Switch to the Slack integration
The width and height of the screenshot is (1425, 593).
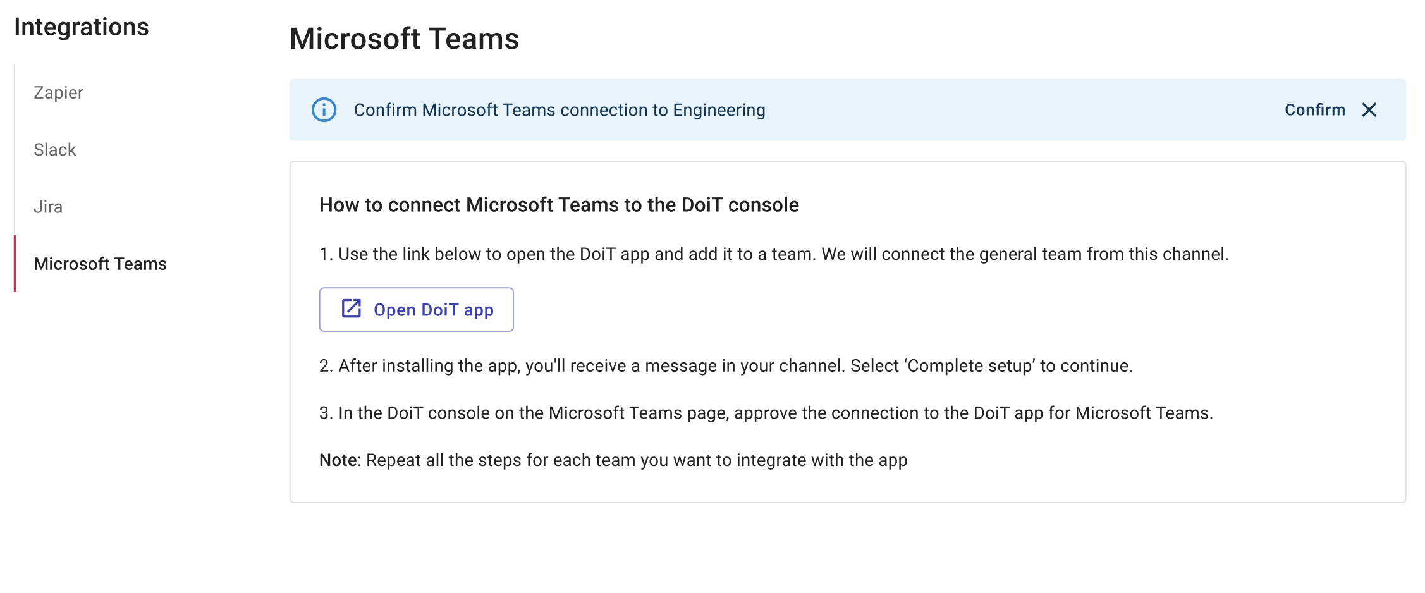[54, 149]
